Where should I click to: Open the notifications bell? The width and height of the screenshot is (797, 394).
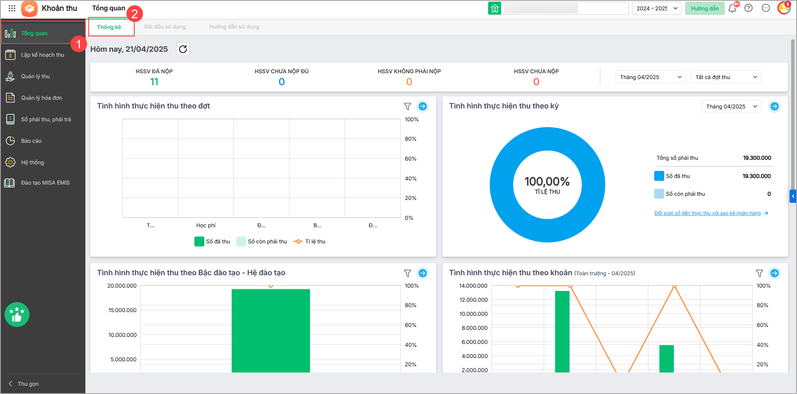pos(732,8)
